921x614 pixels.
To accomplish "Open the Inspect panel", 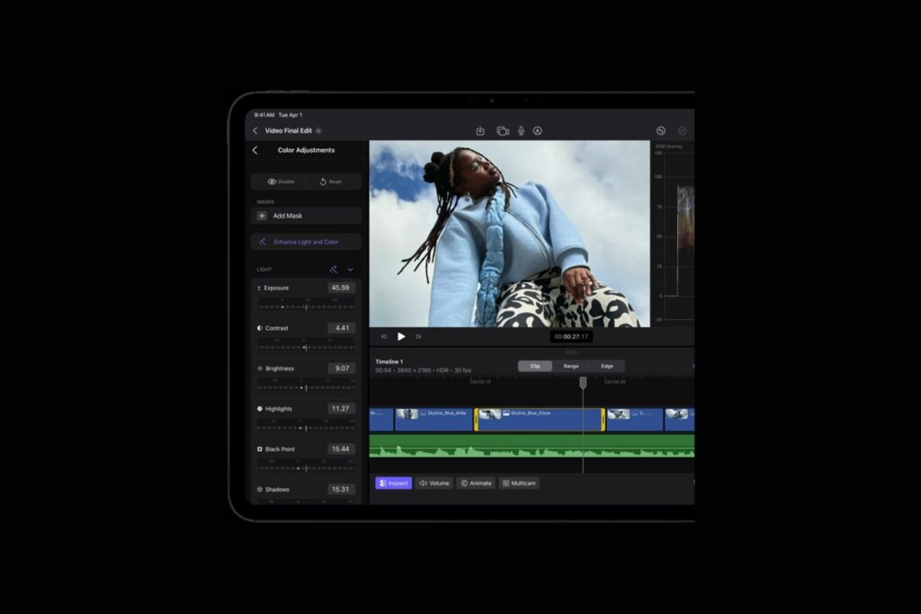I will click(394, 483).
